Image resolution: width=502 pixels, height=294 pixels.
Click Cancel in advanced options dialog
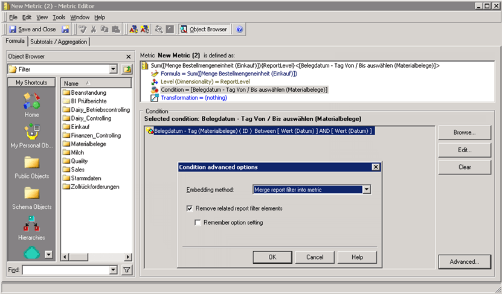click(x=315, y=257)
